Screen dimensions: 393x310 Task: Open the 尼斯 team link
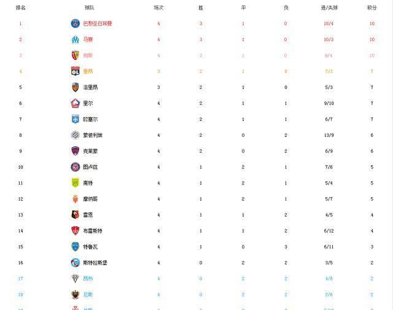point(88,295)
